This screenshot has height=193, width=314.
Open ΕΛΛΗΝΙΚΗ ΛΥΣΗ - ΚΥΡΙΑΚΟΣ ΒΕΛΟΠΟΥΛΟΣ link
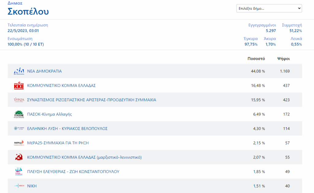pyautogui.click(x=67, y=129)
